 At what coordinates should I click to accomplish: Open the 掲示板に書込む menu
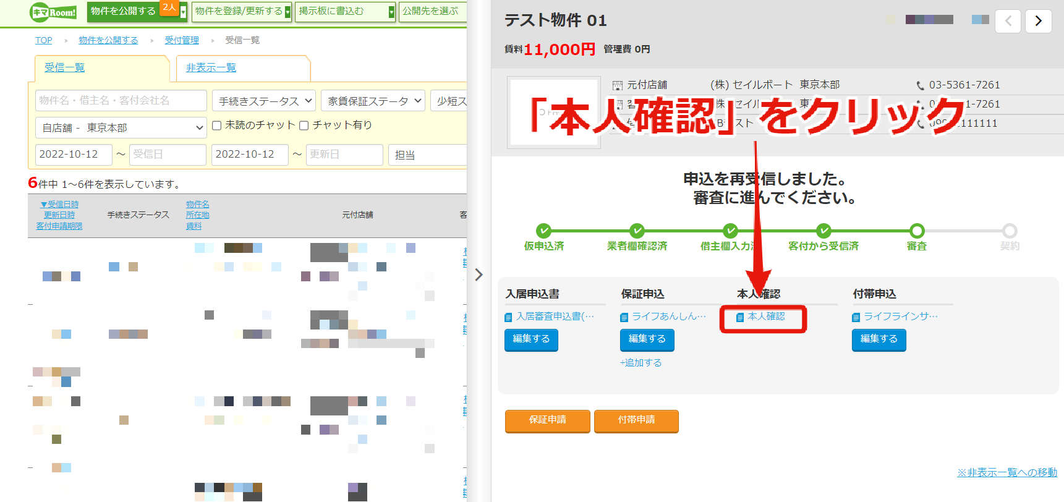click(x=331, y=11)
